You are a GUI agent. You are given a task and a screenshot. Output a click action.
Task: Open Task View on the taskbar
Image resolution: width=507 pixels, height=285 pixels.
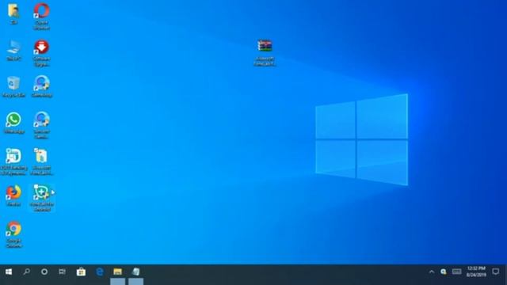62,272
